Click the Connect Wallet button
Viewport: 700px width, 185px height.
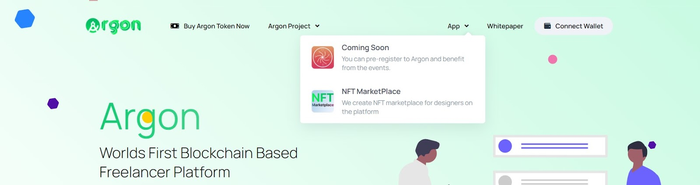(x=573, y=26)
